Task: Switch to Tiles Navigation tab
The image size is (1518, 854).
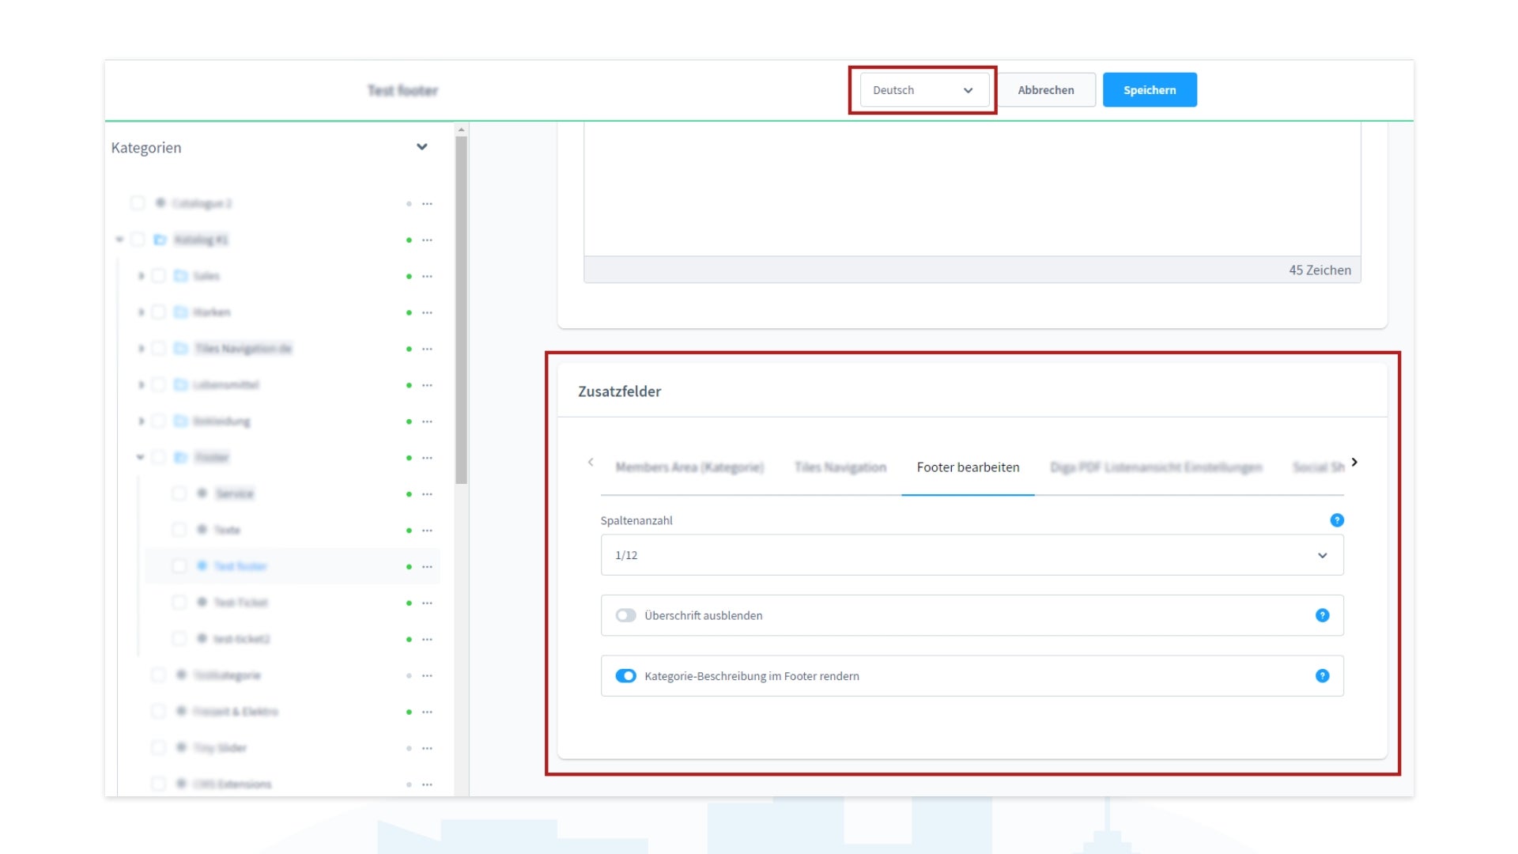Action: pyautogui.click(x=840, y=467)
